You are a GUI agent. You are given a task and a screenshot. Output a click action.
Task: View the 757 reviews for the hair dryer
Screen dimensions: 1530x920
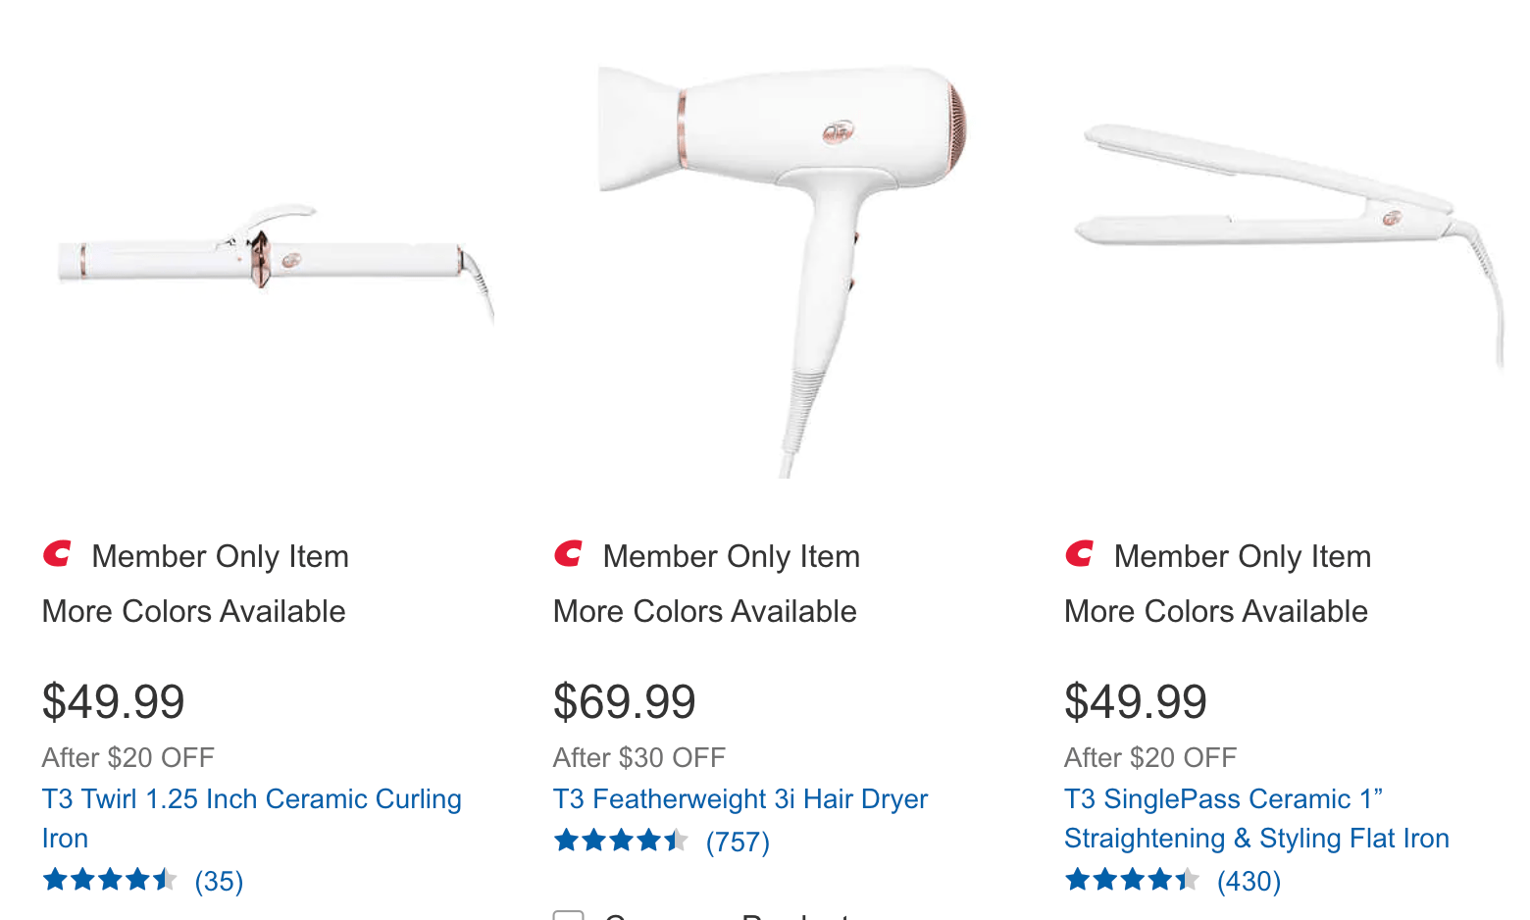click(x=737, y=841)
